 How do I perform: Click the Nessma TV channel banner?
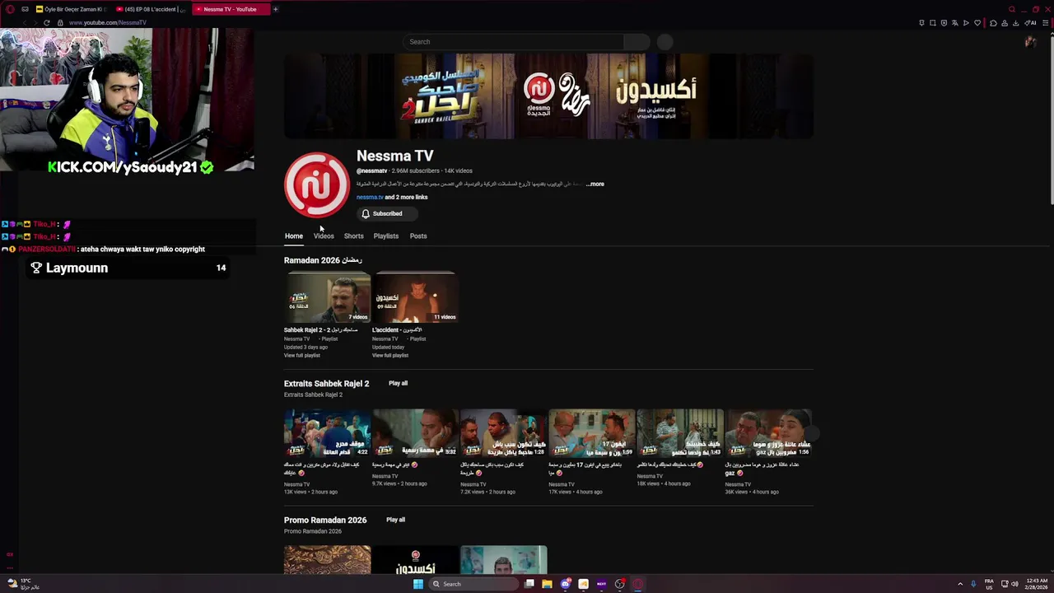click(548, 96)
